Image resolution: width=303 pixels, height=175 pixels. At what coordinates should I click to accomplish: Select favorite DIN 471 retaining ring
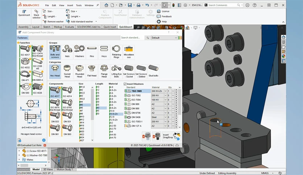(25, 76)
